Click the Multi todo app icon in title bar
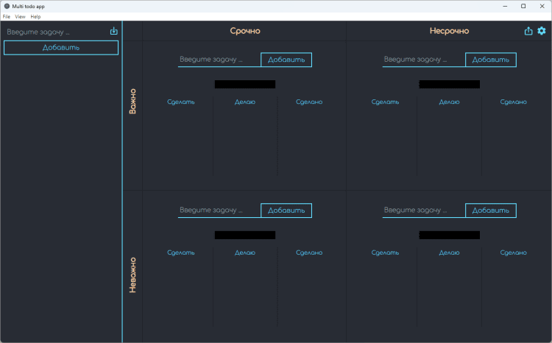 pyautogui.click(x=7, y=6)
